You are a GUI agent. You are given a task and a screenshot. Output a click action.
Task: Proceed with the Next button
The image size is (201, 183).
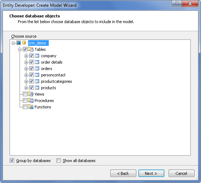click(151, 173)
